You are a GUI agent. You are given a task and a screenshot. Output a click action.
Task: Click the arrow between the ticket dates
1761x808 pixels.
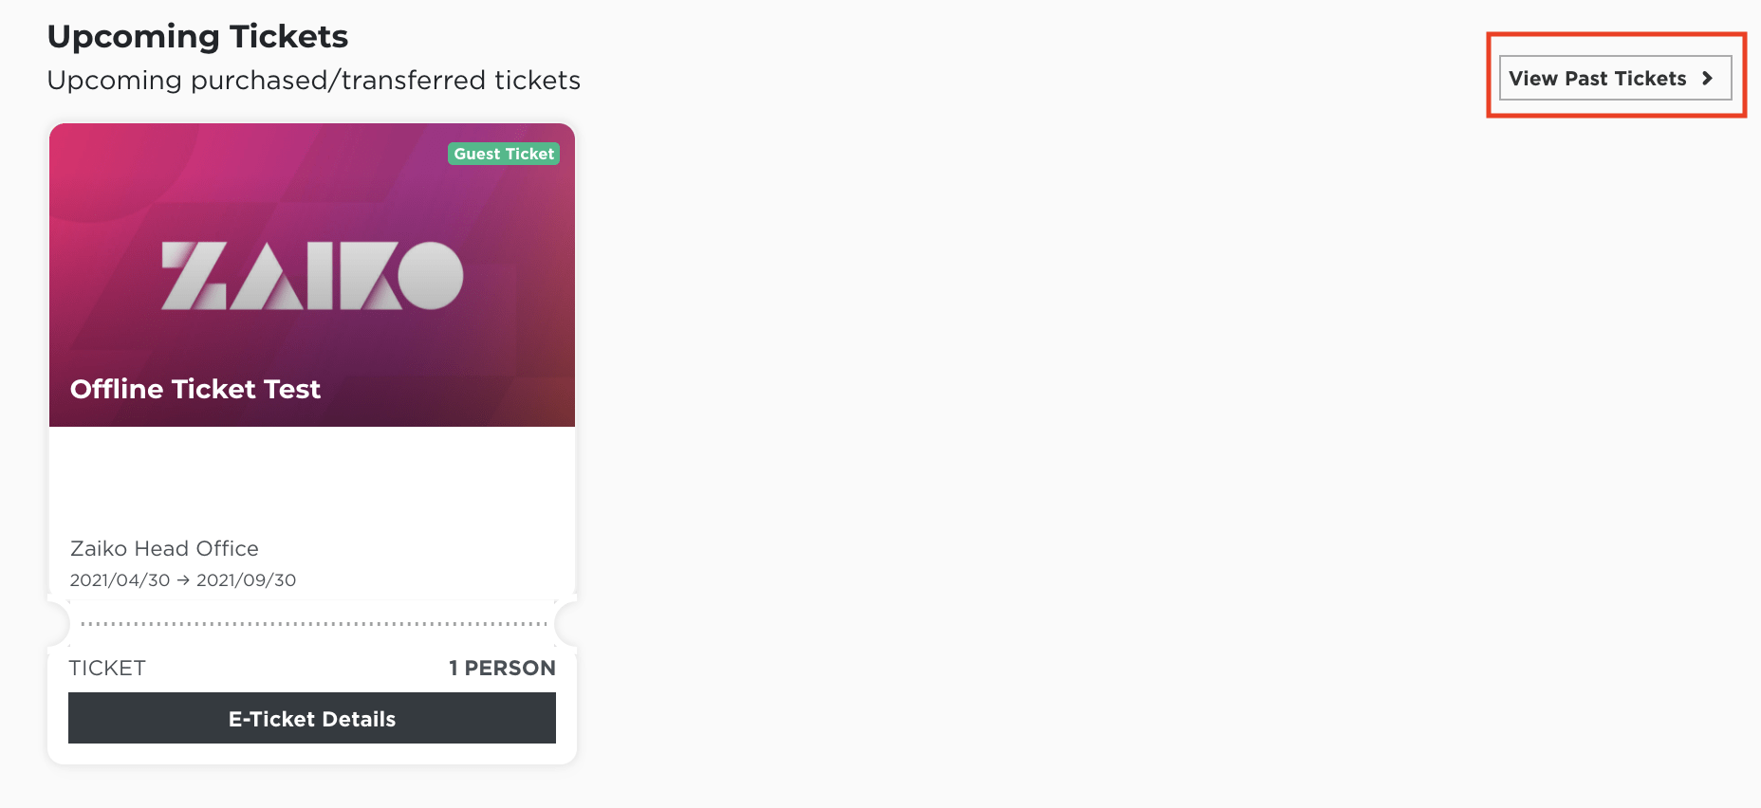point(183,580)
